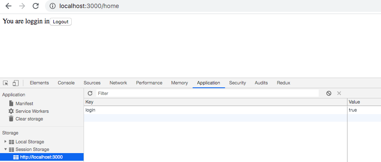Click the Session Storage table icon
This screenshot has width=381, height=162.
11,150
